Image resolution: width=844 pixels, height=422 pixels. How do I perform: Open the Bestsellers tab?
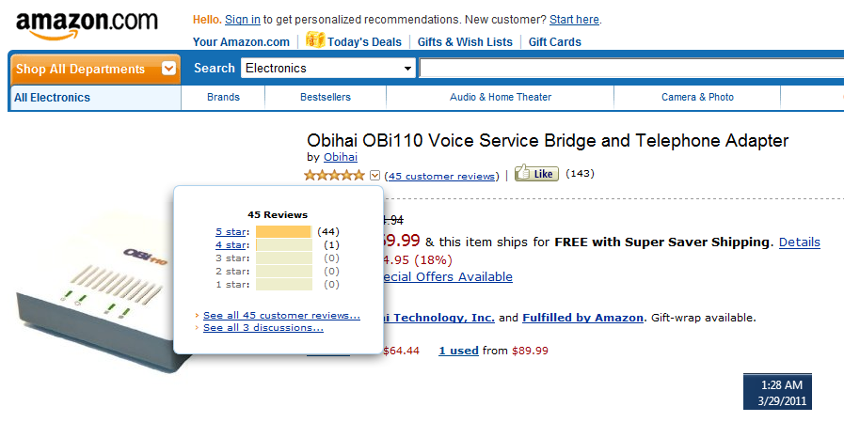click(x=326, y=98)
